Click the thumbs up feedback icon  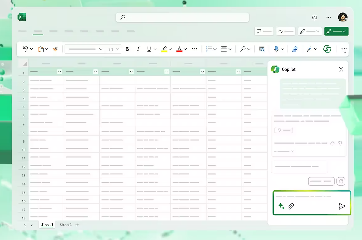(332, 143)
